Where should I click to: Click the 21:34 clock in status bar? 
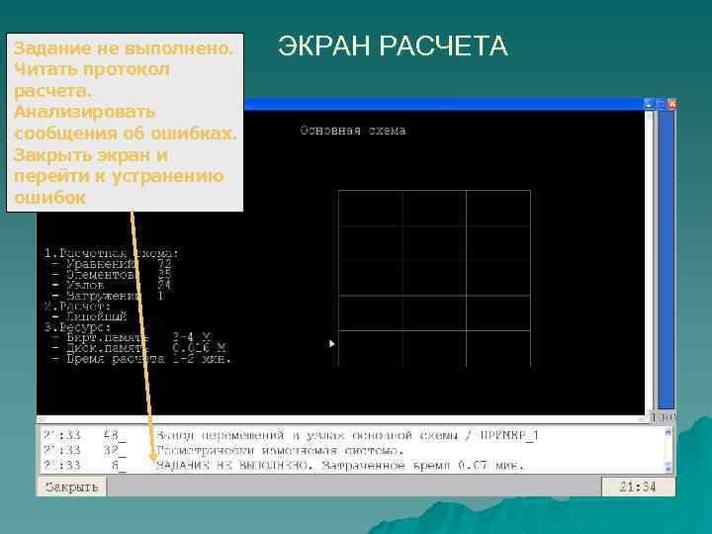[638, 487]
